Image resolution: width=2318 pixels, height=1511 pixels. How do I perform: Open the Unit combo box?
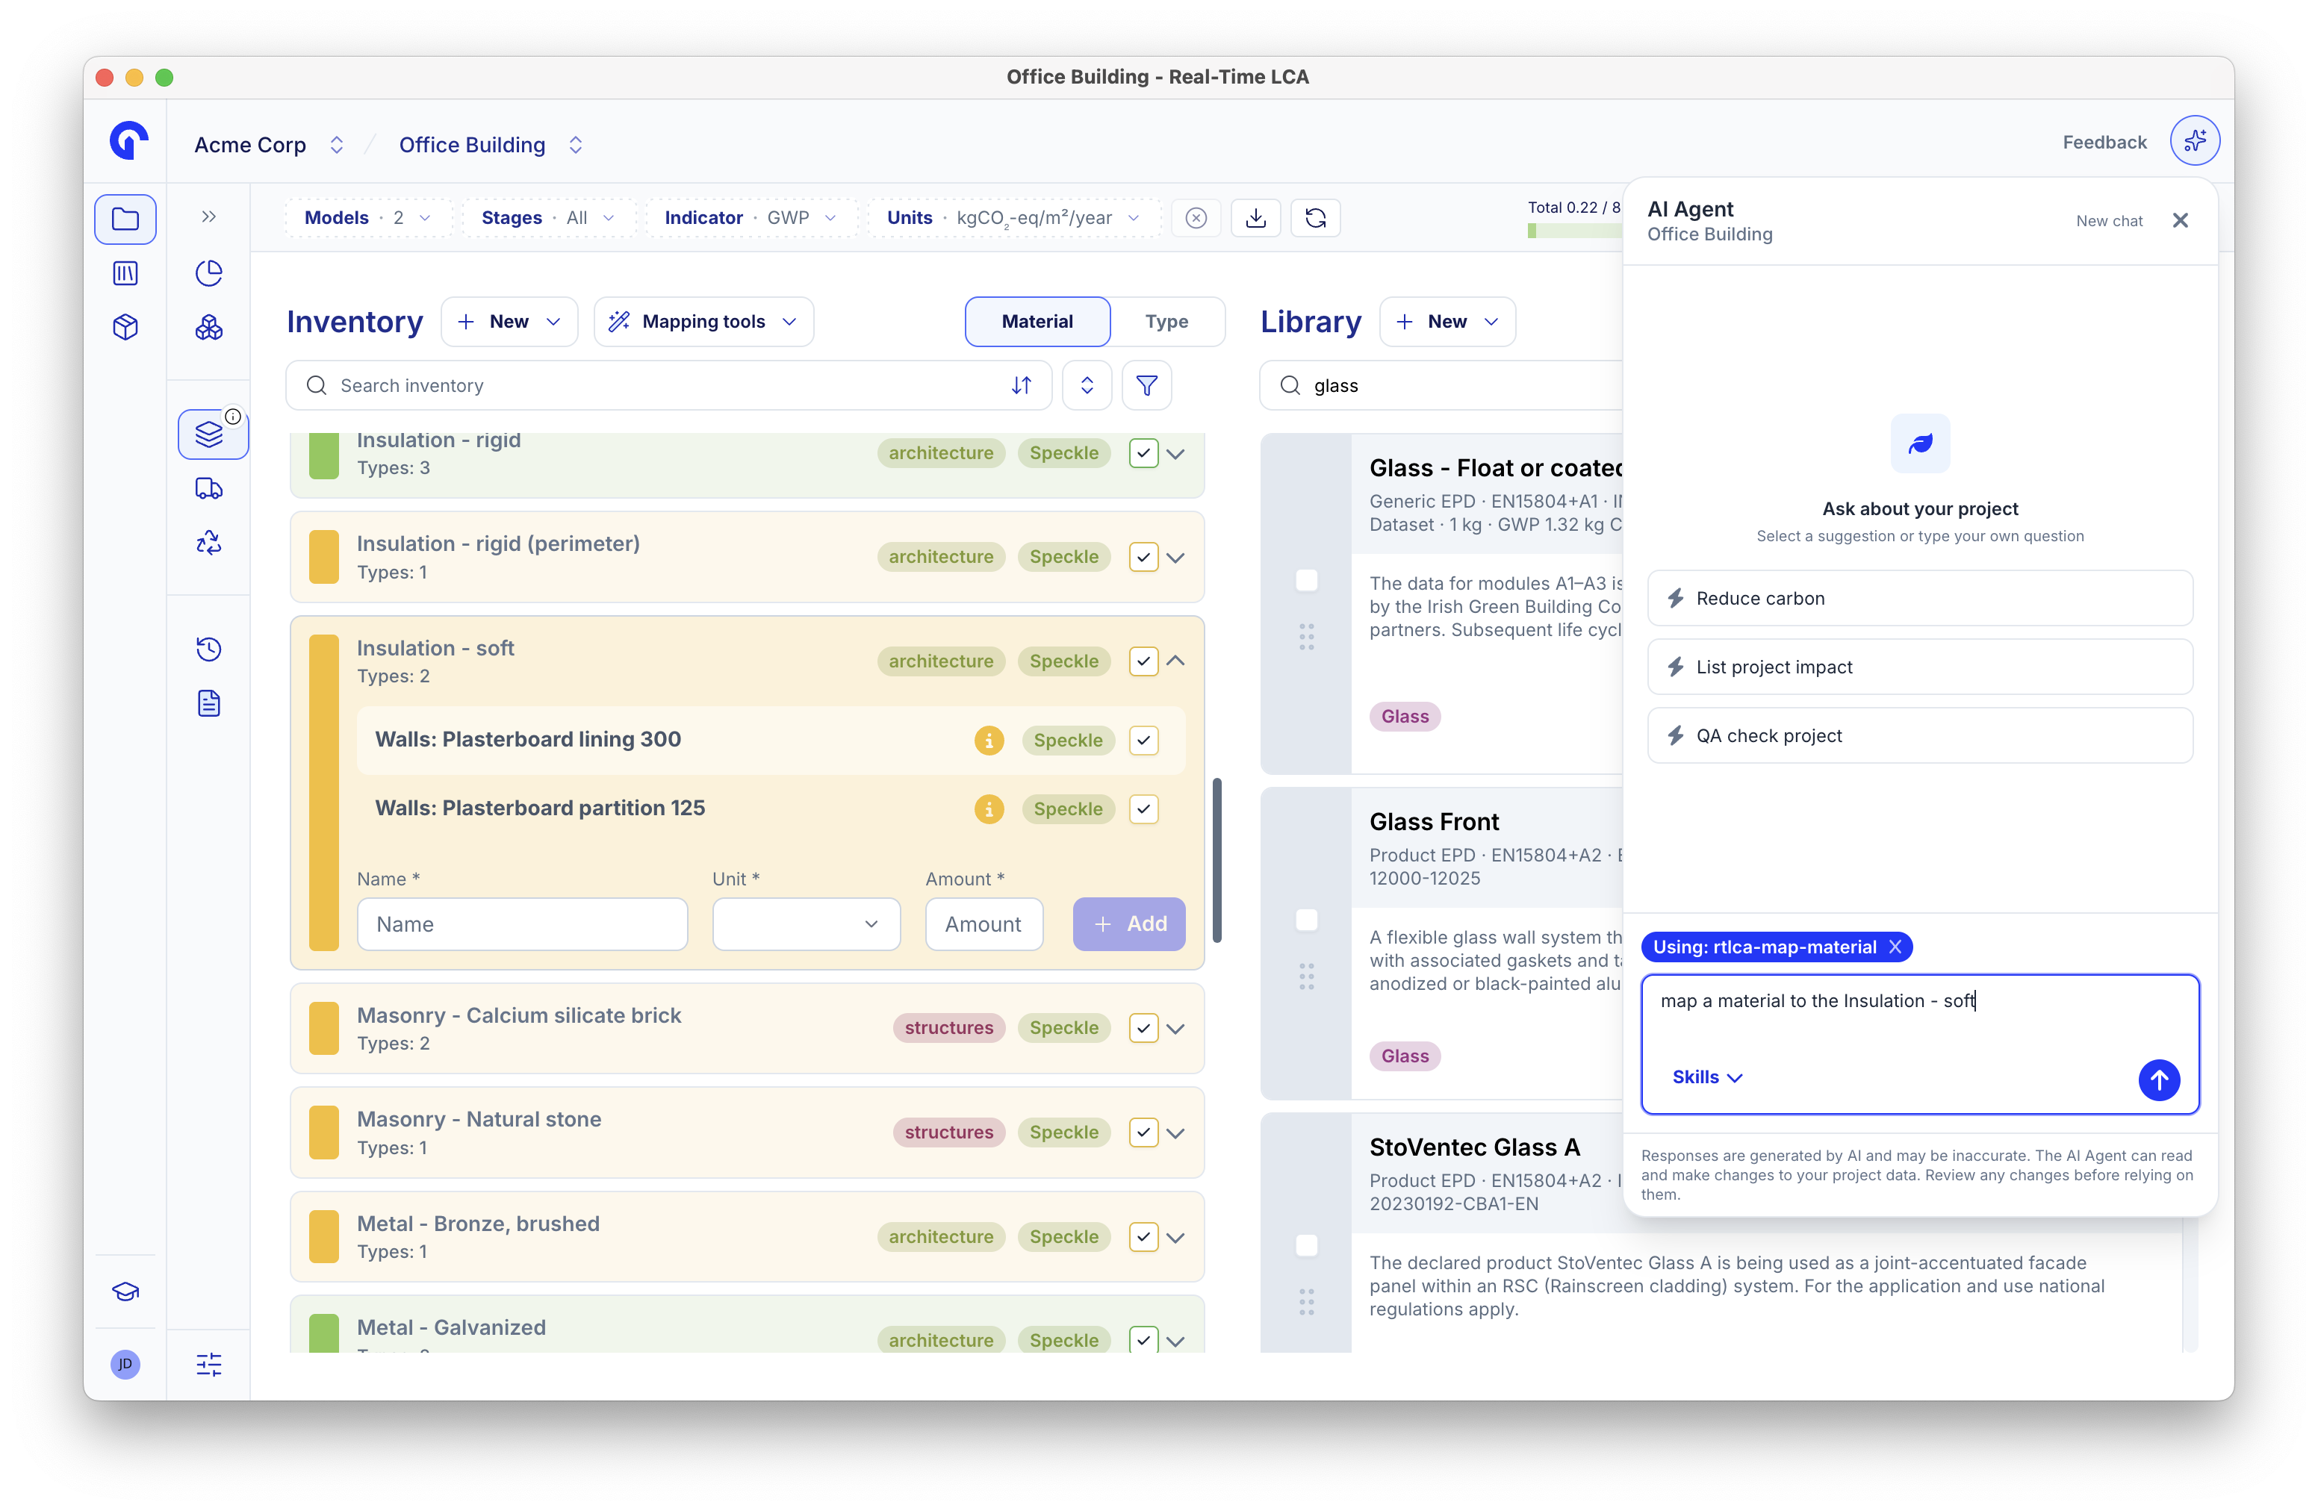pyautogui.click(x=806, y=924)
